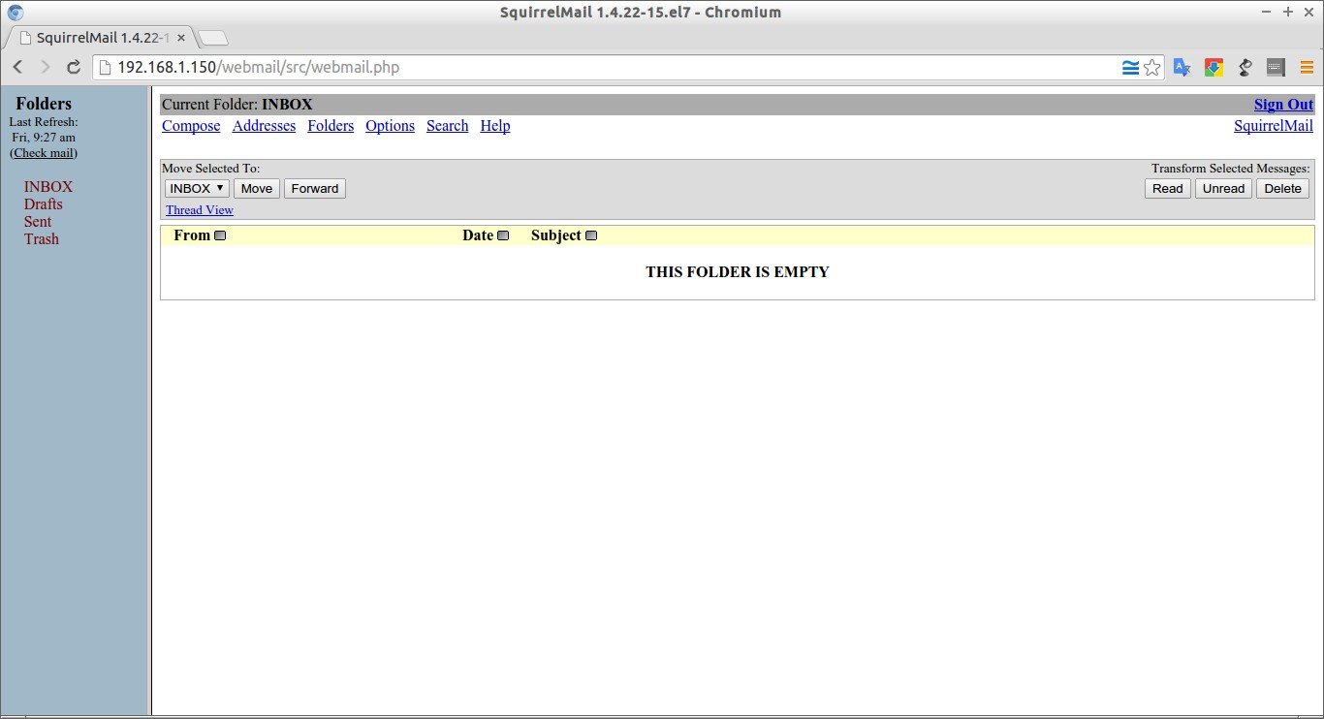Click the 'THIS FOLDER IS EMPTY' message
The width and height of the screenshot is (1324, 719).
coord(738,272)
